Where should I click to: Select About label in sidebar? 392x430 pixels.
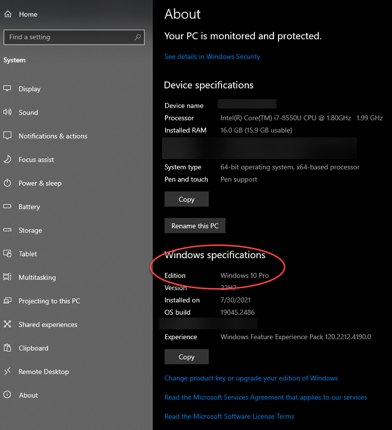(x=28, y=395)
